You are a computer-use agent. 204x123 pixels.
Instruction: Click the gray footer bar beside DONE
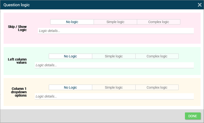(x=90, y=116)
